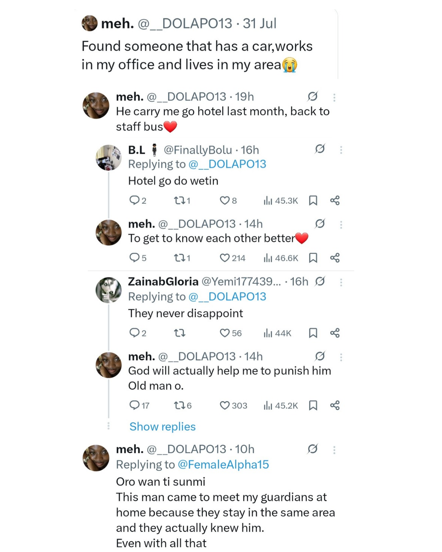Retweet the "God will actually help me" tweet
The width and height of the screenshot is (442, 552).
[x=179, y=405]
